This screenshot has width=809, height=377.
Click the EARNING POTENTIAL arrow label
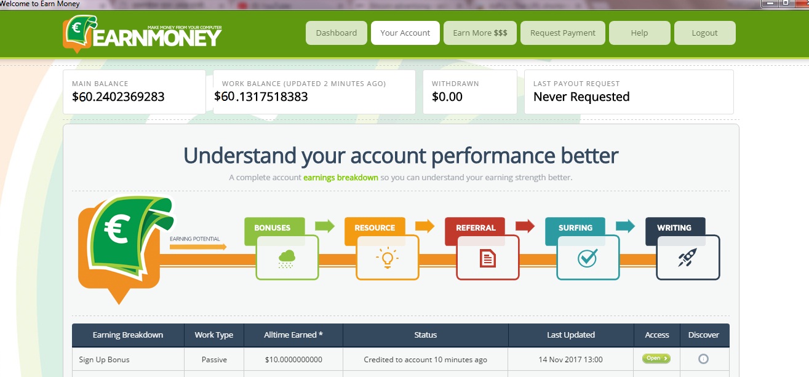coord(195,239)
